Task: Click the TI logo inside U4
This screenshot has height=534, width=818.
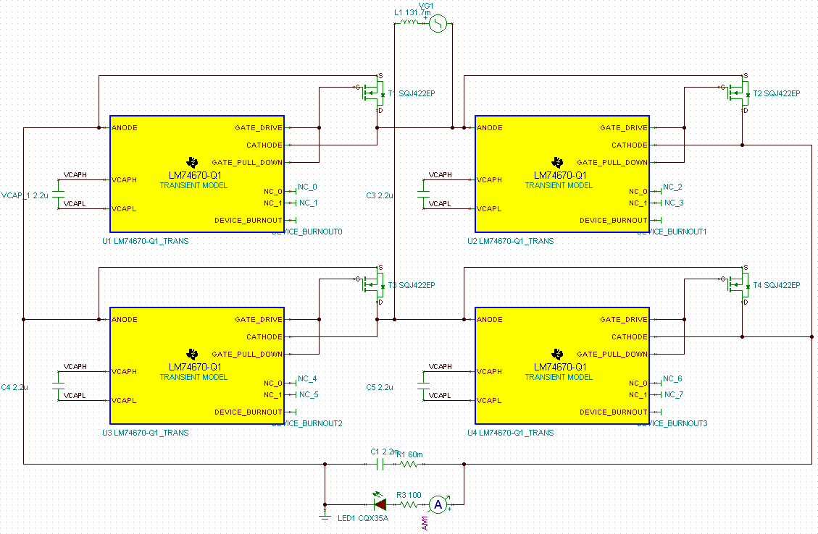Action: (x=557, y=355)
